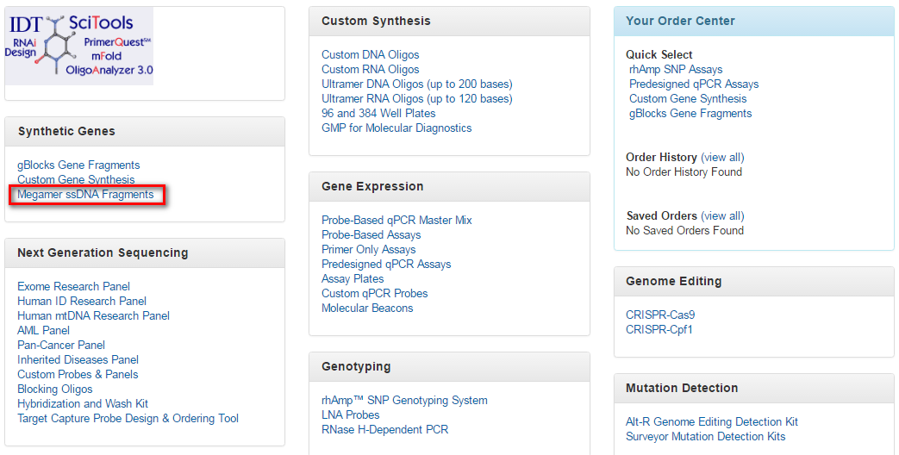Open Surveyor Mutation Detection Kits
Screen dimensions: 899x455
pyautogui.click(x=705, y=436)
